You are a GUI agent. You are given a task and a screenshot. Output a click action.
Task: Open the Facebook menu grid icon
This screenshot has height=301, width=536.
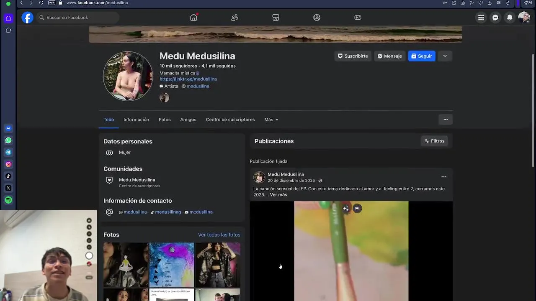481,18
